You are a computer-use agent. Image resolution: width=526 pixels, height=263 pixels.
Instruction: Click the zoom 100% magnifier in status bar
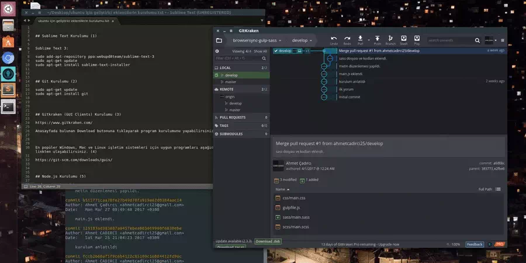click(449, 244)
